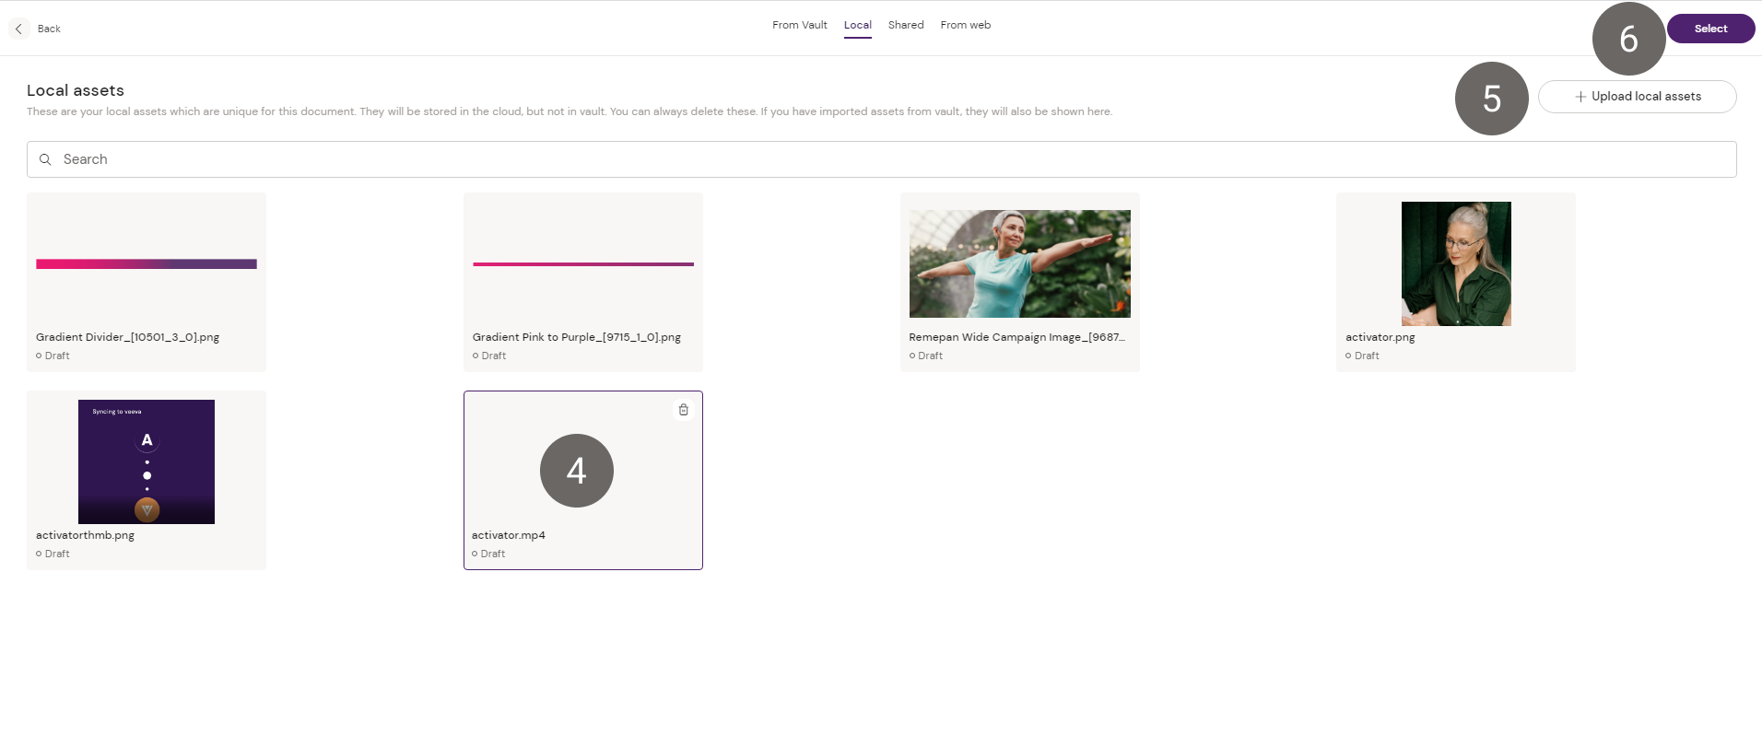Click the search magnifier icon
This screenshot has height=747, width=1762.
[45, 159]
